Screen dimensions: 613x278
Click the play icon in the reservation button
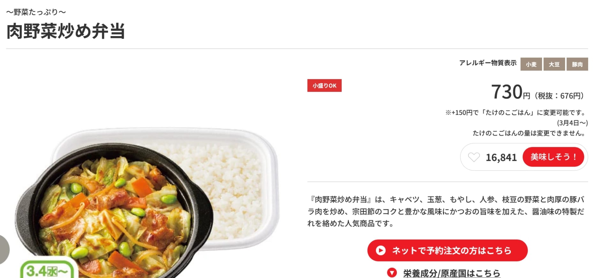coord(381,251)
